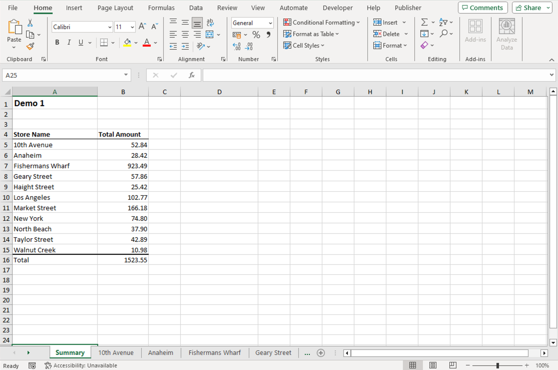Click the Share button
Viewport: 558px width, 370px height.
pos(528,8)
